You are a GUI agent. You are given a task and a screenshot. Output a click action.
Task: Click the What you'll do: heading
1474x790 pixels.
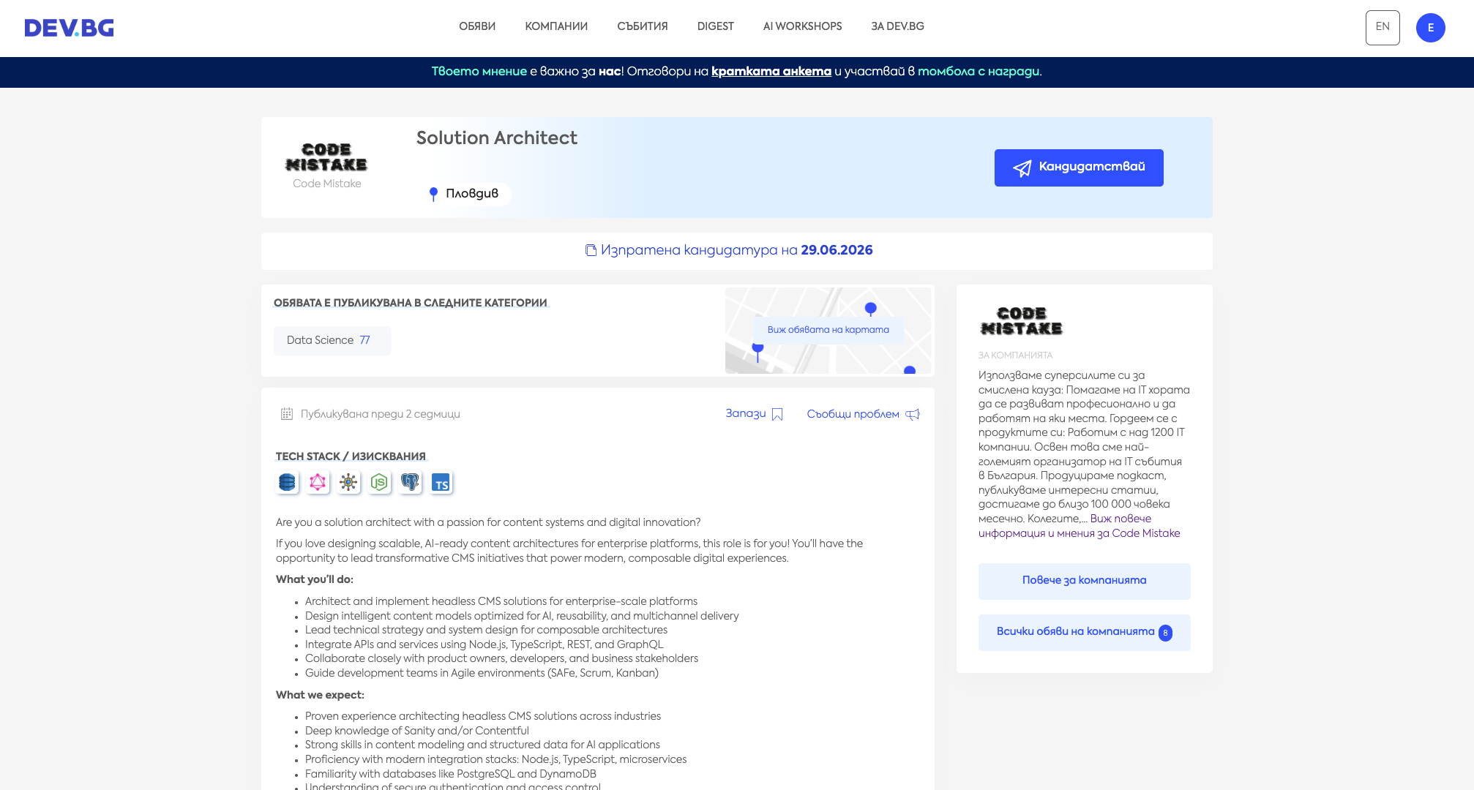tap(315, 579)
